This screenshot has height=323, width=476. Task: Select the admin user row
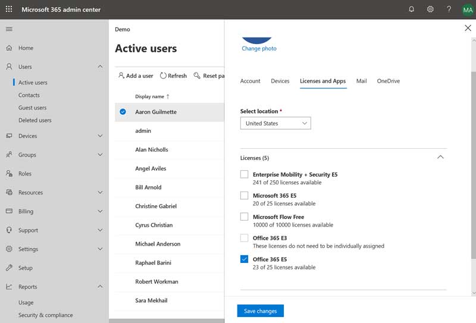pos(170,131)
